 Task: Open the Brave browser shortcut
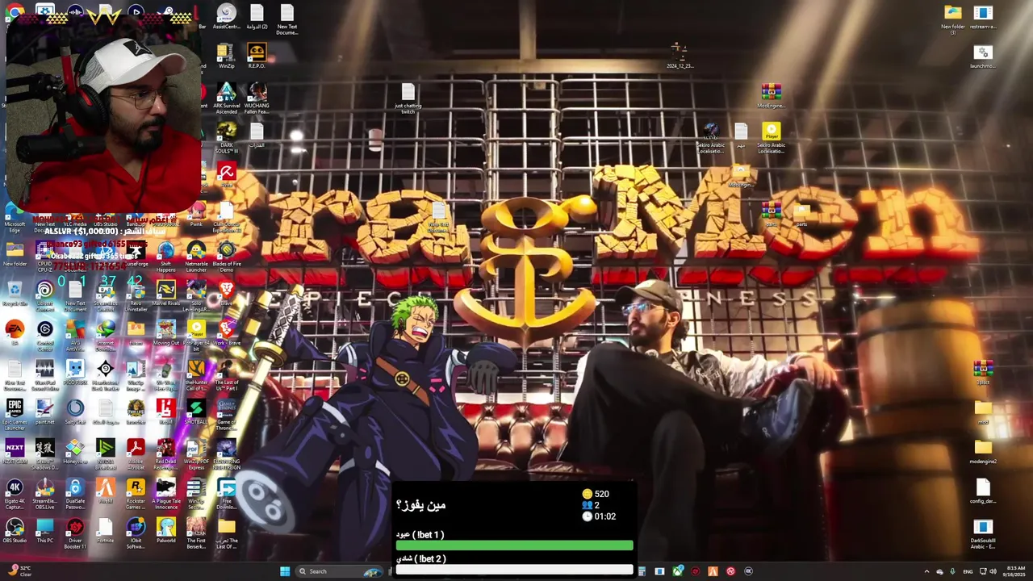(x=227, y=293)
